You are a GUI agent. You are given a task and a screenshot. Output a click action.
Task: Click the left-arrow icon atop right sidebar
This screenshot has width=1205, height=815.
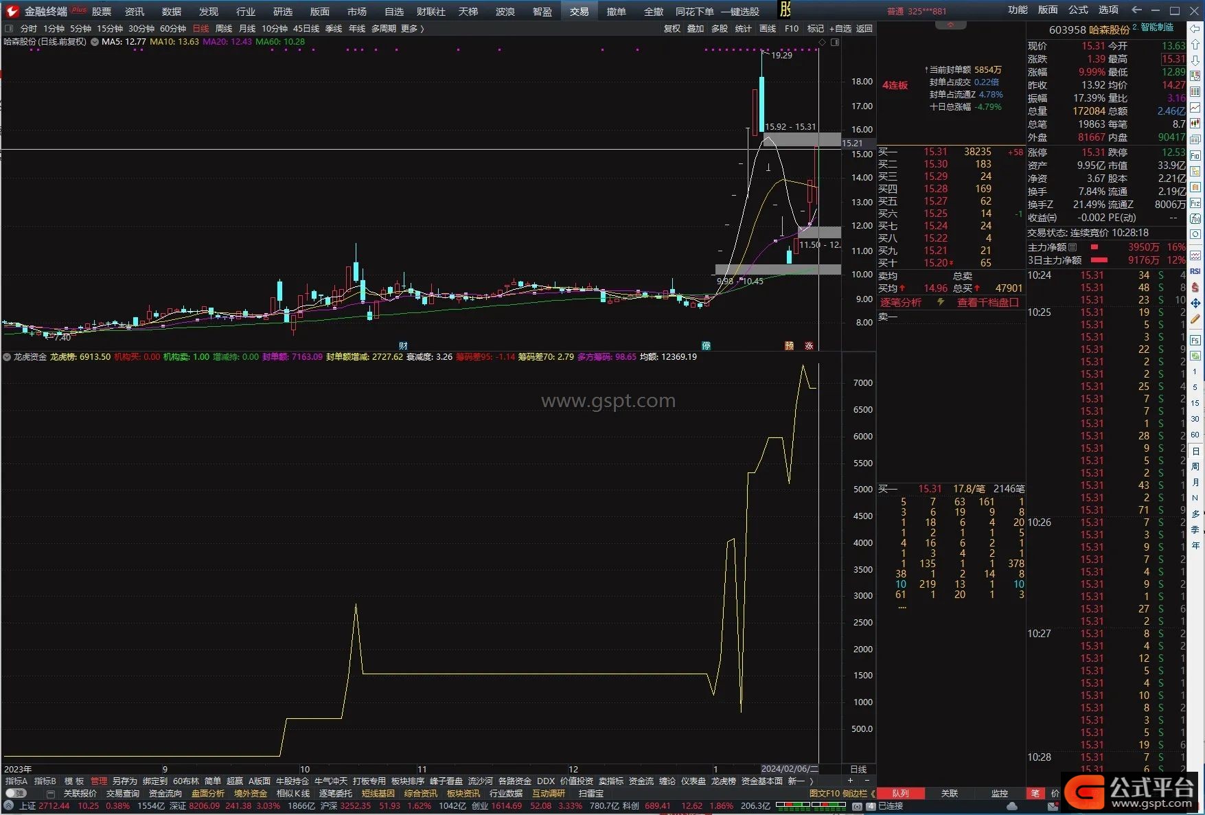click(x=1195, y=29)
